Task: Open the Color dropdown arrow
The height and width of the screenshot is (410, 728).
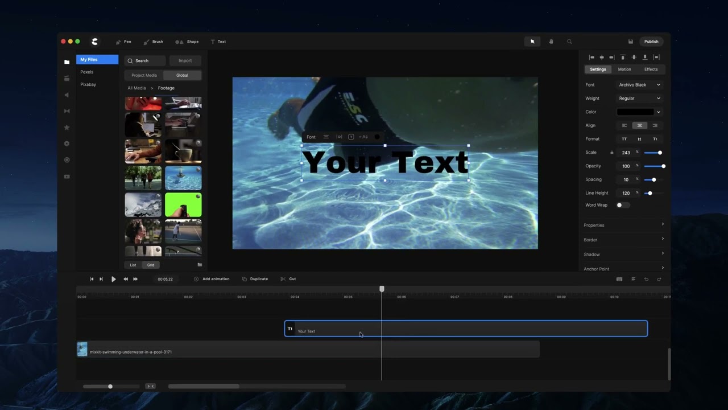Action: (659, 112)
